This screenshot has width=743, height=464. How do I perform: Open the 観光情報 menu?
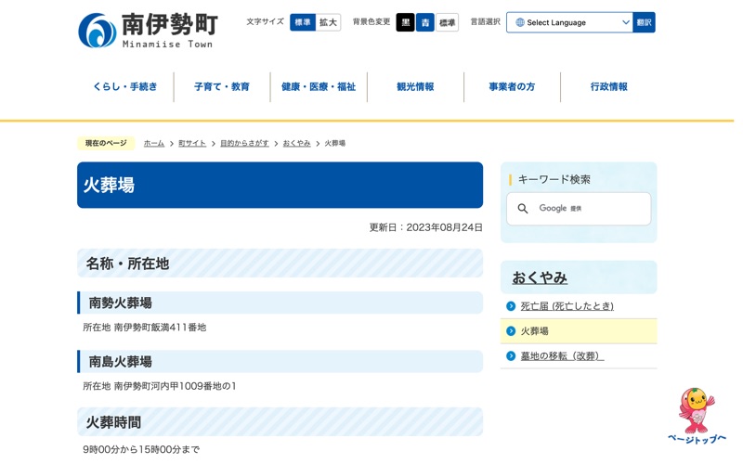415,86
